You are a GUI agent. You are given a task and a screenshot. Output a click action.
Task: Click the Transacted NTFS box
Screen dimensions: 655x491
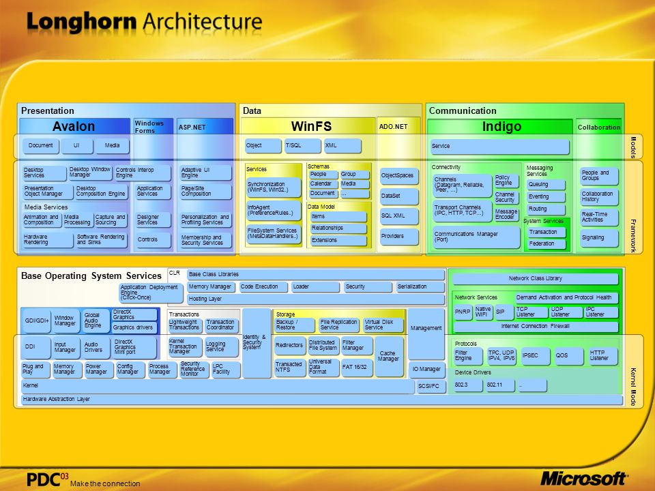[x=290, y=368]
